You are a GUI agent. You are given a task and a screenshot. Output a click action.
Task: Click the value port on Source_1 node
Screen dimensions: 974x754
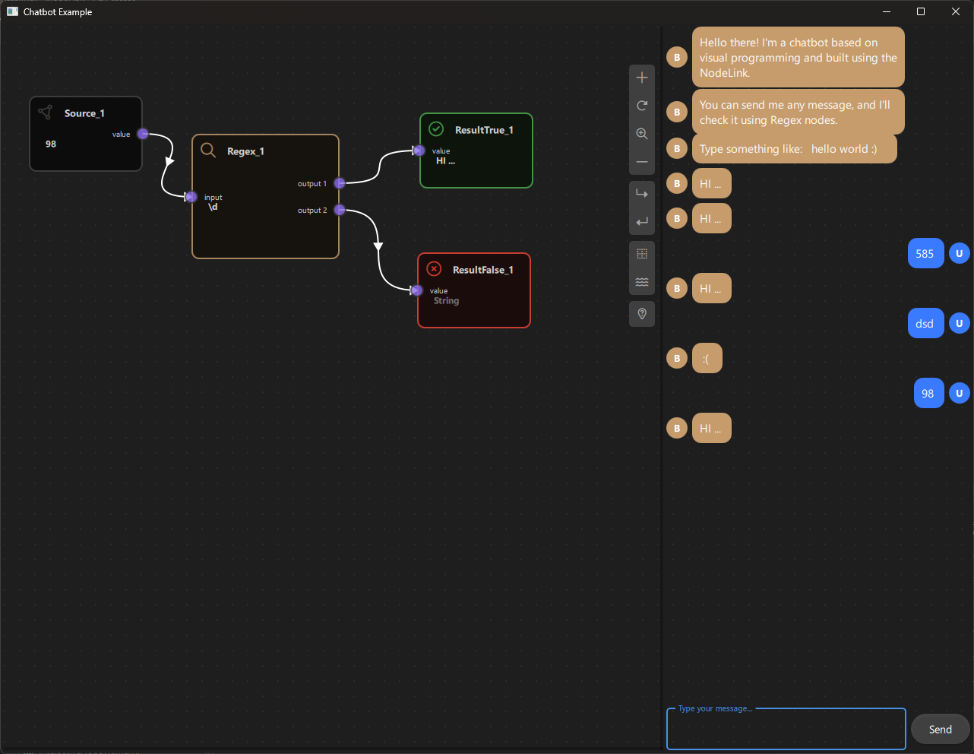point(143,133)
